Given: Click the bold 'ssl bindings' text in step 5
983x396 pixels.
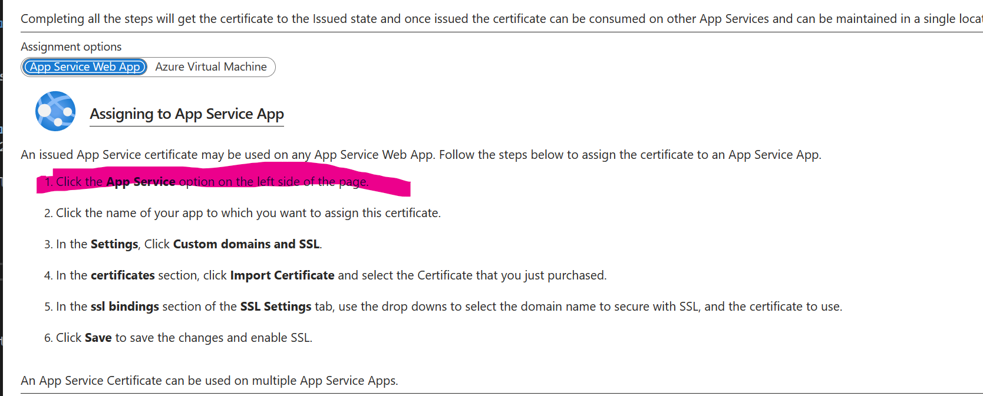Looking at the screenshot, I should [125, 307].
